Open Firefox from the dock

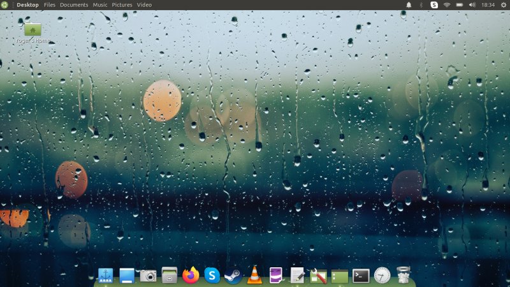(x=191, y=275)
